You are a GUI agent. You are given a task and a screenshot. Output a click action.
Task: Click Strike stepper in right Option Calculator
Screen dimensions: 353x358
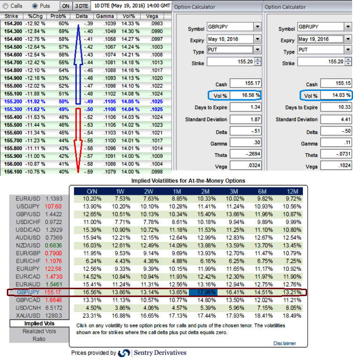[x=348, y=61]
